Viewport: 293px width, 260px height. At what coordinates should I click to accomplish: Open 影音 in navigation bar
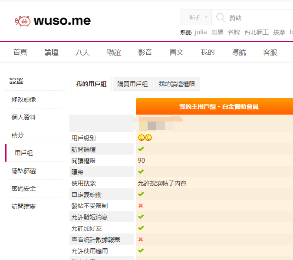click(145, 52)
